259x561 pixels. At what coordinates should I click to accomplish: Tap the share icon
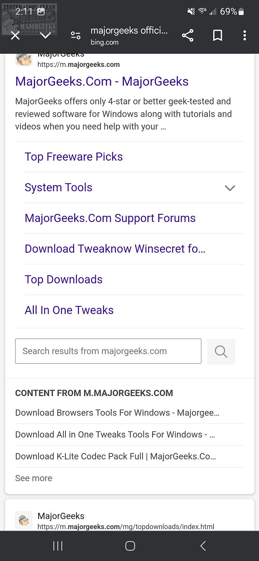[x=188, y=36]
